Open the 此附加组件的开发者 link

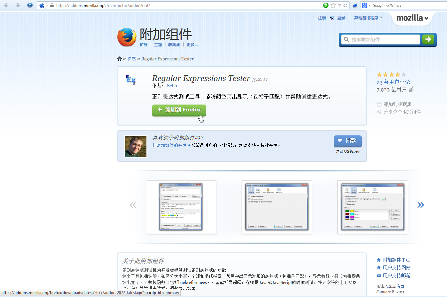click(171, 145)
